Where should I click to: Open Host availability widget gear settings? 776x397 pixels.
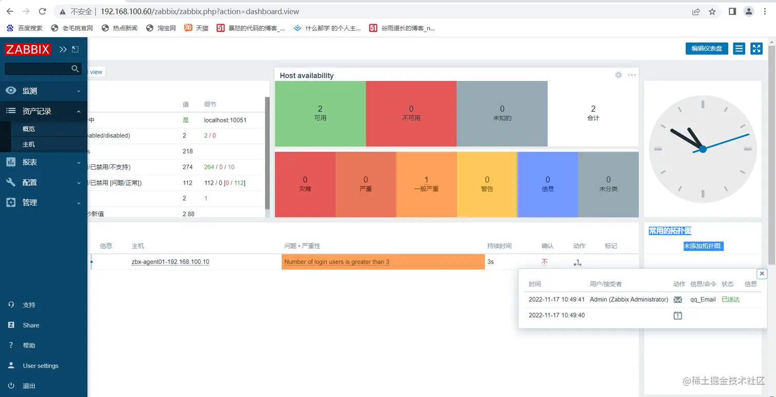[x=618, y=75]
